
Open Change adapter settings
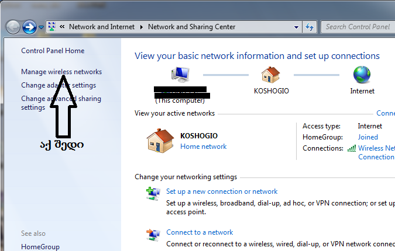(59, 85)
